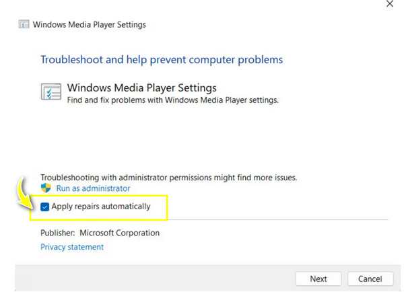Click the 'Troubleshoot and help prevent computer problems' heading
Screen dimensions: 404x292
tap(162, 60)
